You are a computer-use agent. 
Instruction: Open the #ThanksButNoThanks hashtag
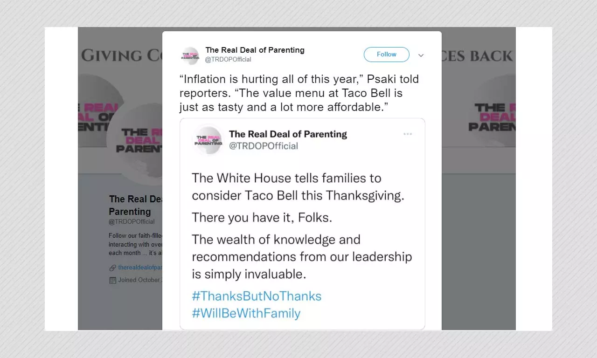click(x=257, y=296)
